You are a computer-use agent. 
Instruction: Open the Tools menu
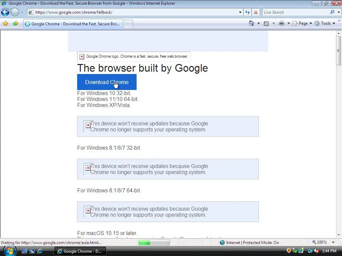click(325, 24)
